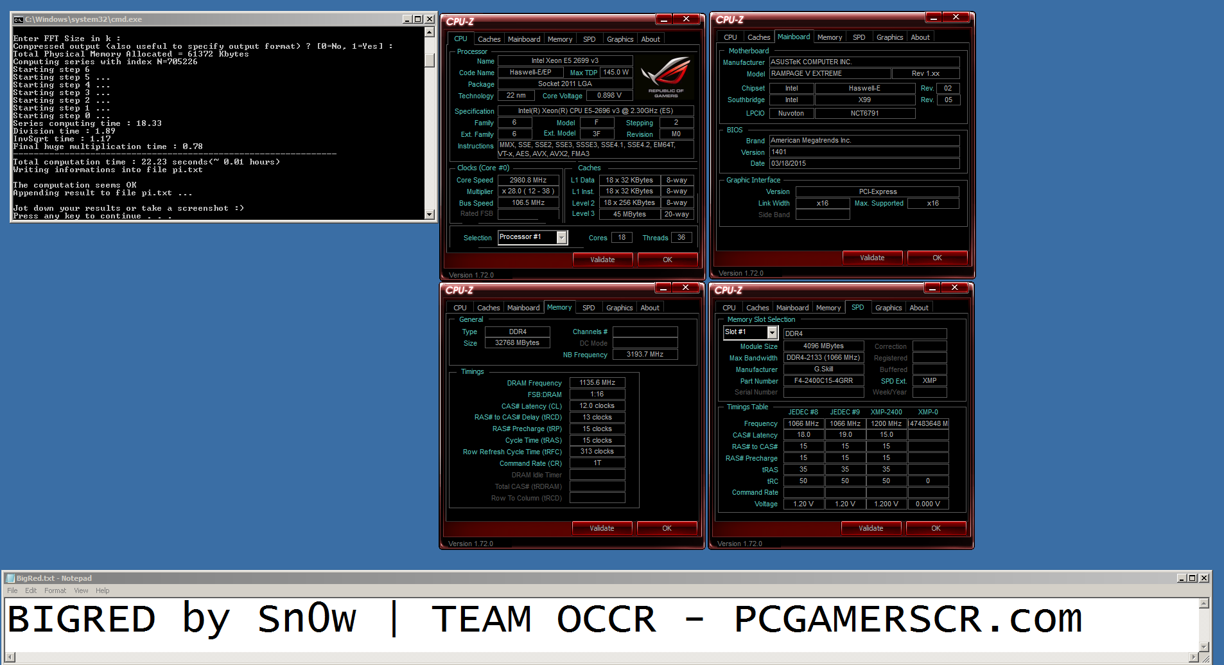Click scroll right arrow in Notepad
Viewport: 1224px width, 665px height.
click(1194, 657)
